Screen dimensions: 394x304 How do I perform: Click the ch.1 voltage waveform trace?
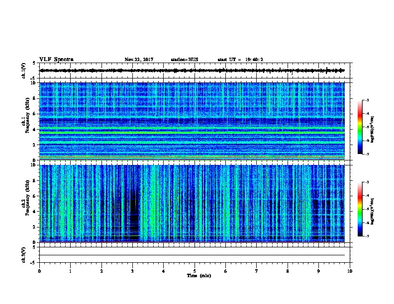192,71
